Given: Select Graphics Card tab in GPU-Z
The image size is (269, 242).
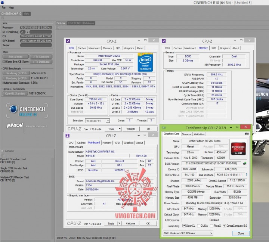Looking at the screenshot, I should pyautogui.click(x=171, y=134).
